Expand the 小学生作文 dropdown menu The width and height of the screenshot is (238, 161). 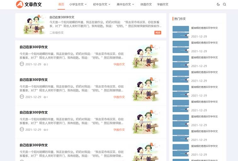tap(78, 4)
